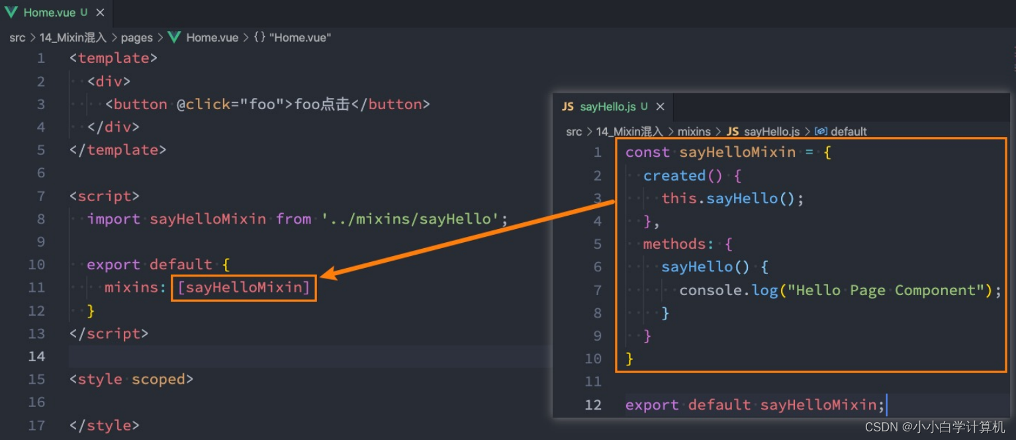Image resolution: width=1016 pixels, height=440 pixels.
Task: Click '[sayHelloMixin]' array on line 11
Action: pyautogui.click(x=244, y=288)
